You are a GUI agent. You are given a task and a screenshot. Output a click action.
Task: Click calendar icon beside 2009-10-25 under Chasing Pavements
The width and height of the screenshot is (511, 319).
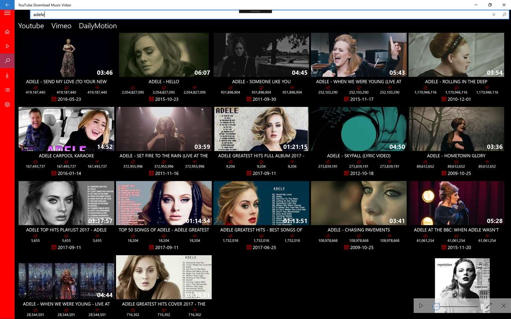pos(347,247)
